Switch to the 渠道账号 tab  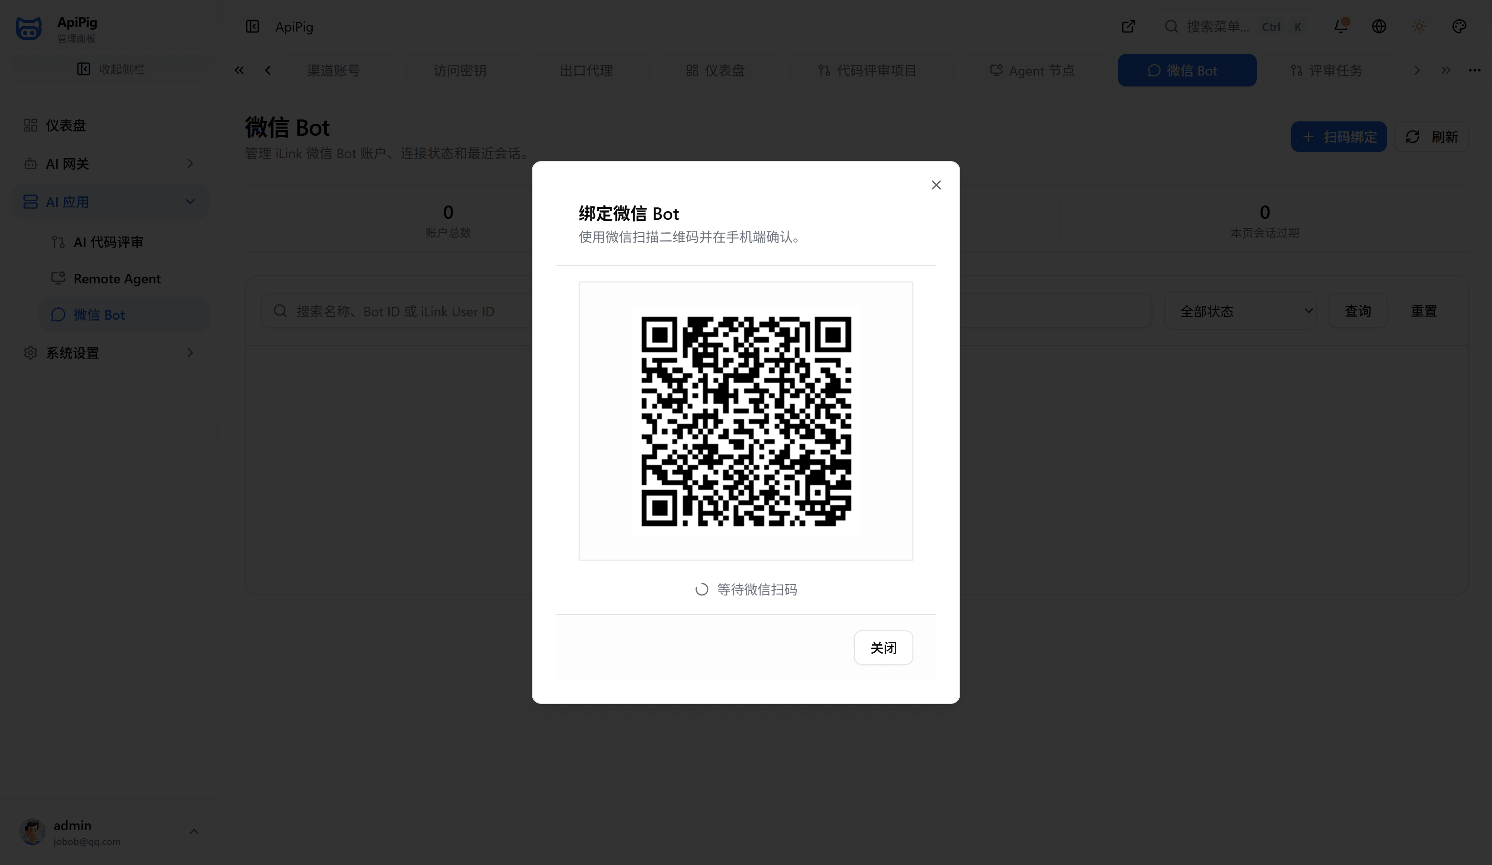[x=333, y=70]
